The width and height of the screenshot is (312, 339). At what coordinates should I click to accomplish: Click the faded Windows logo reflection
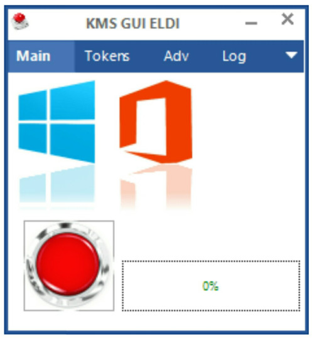(x=56, y=187)
